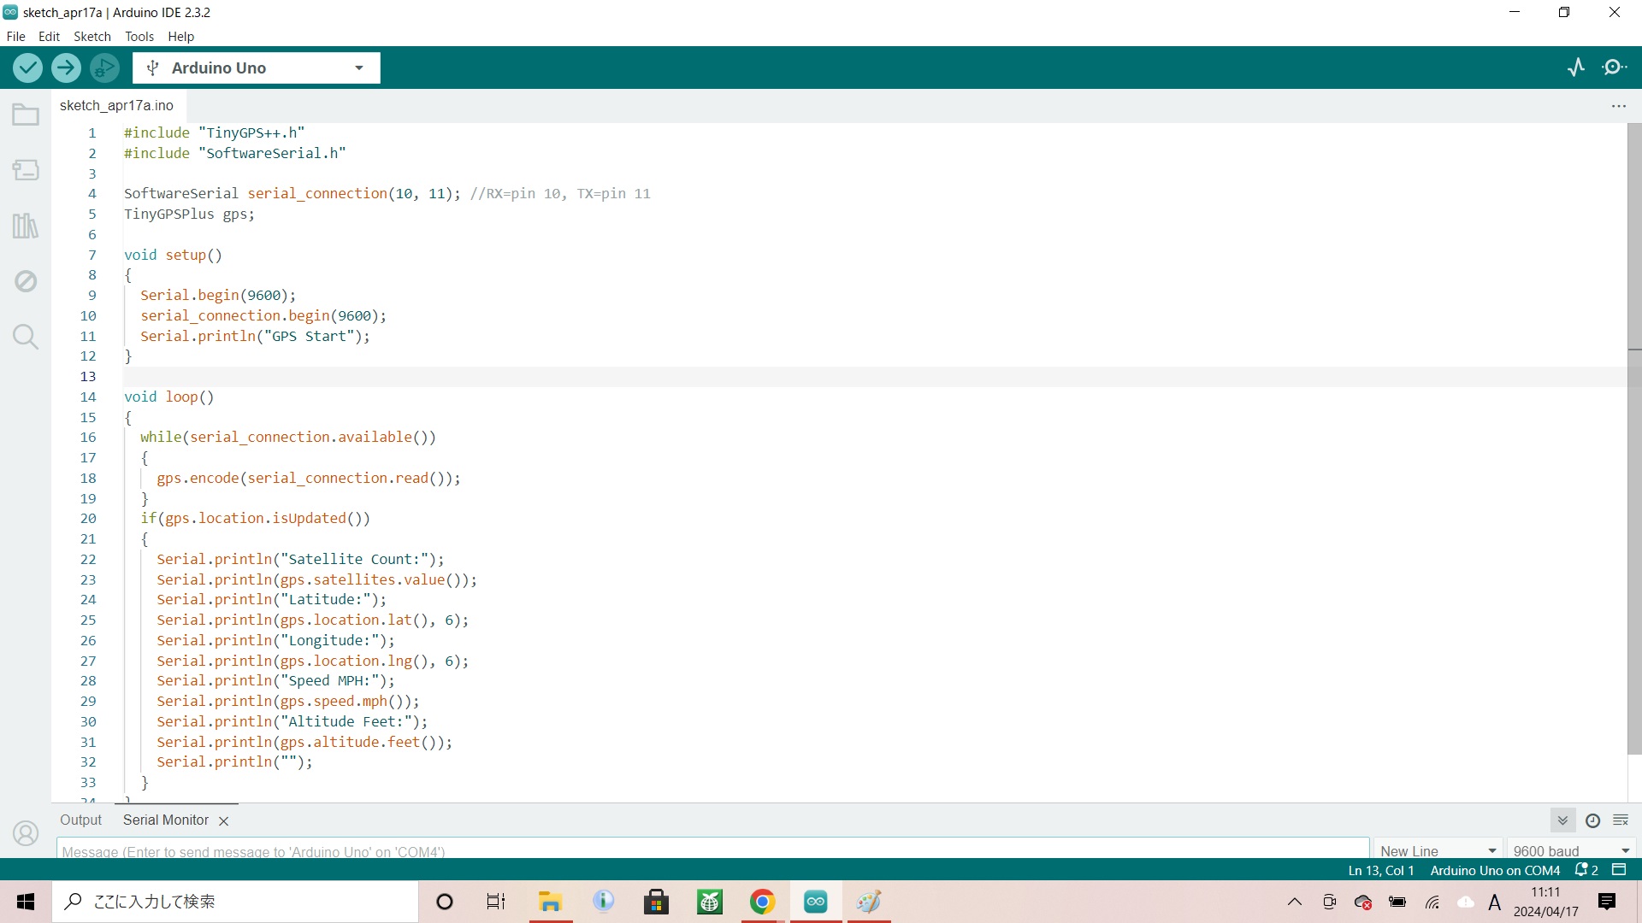
Task: Open the Paint app taskbar icon
Action: pos(869,902)
